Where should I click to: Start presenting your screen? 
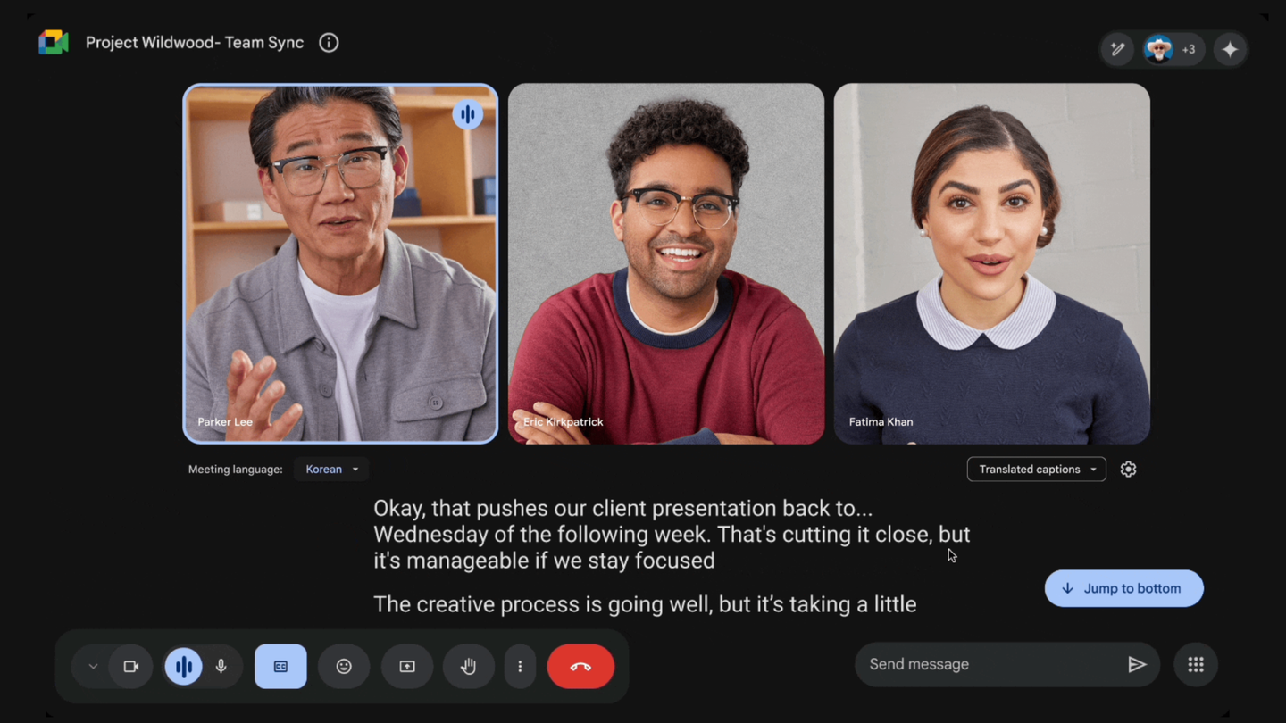(407, 665)
